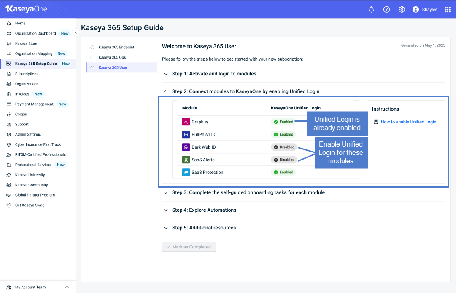This screenshot has width=456, height=293.
Task: Open How to enable Unified Login link
Action: (408, 122)
